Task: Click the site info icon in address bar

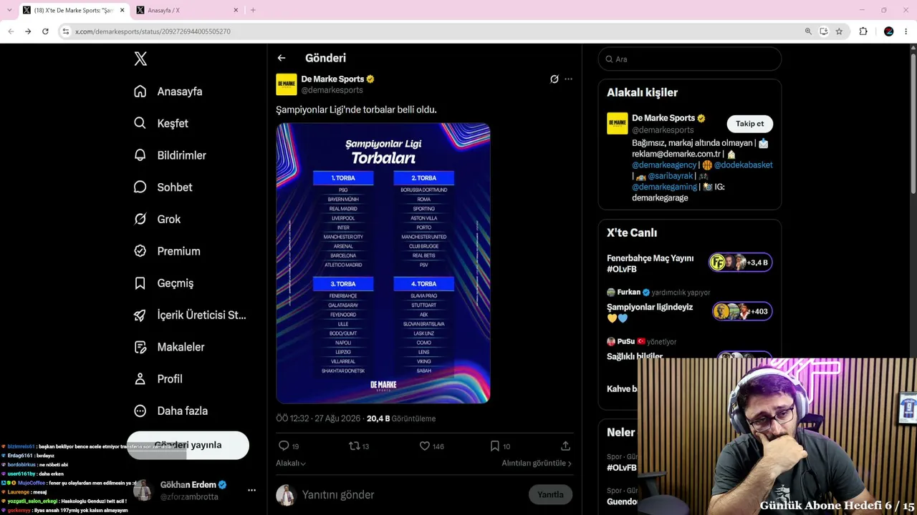Action: coord(66,31)
